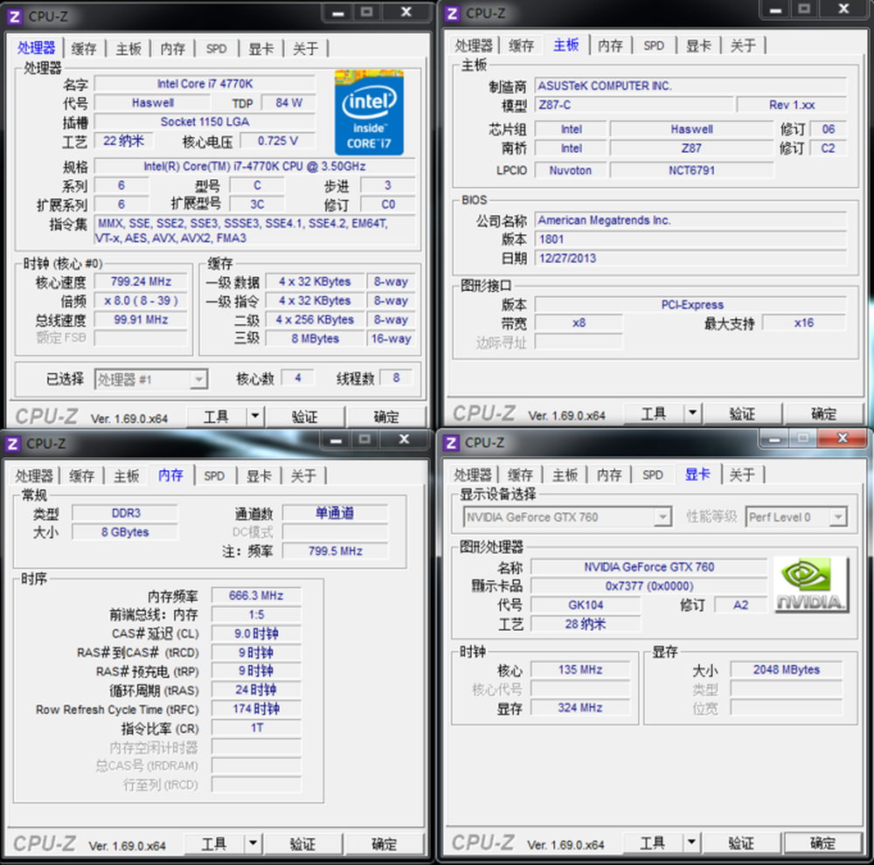Select 关于 tab in processor window
Image resolution: width=874 pixels, height=865 pixels.
305,48
